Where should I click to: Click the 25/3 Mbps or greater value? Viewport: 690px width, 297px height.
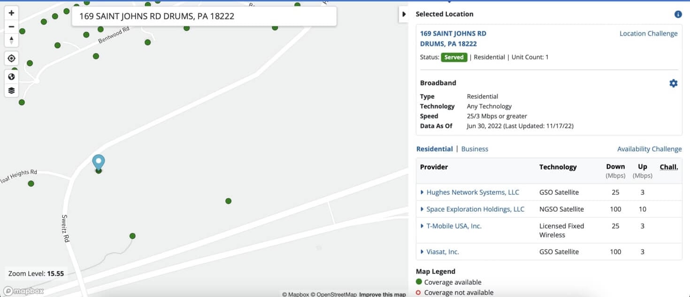point(497,116)
